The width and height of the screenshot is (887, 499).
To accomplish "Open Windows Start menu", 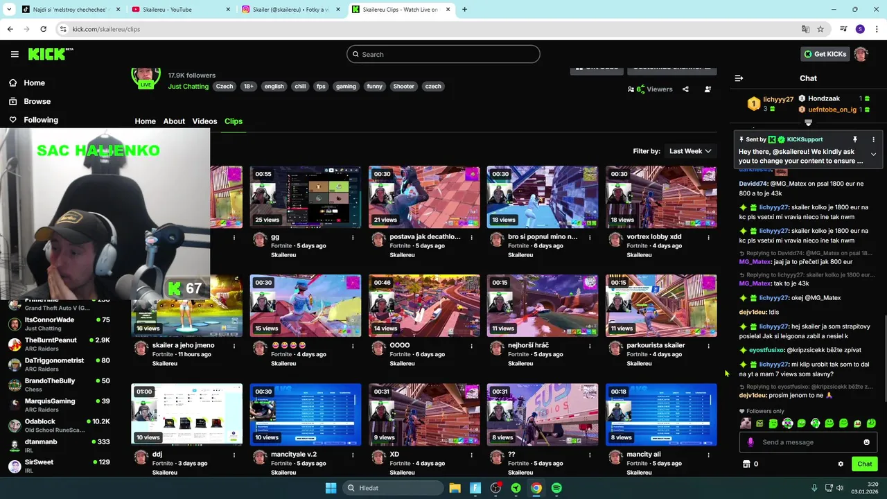I will pos(331,488).
